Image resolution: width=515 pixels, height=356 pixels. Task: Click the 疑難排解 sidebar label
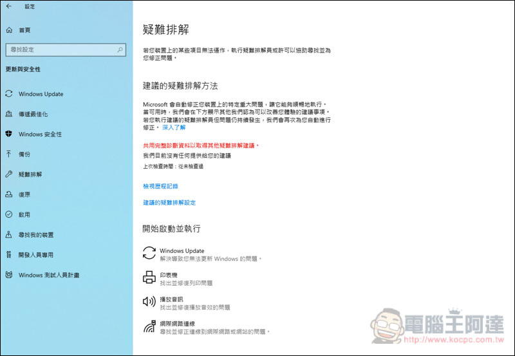click(x=30, y=174)
